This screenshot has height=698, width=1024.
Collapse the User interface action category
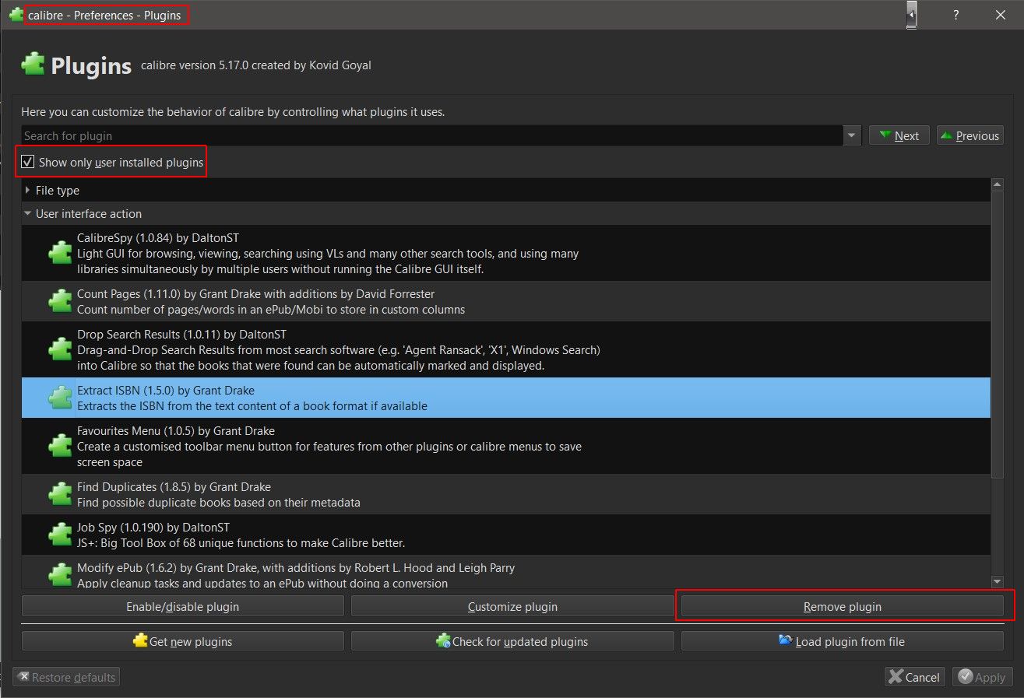28,213
